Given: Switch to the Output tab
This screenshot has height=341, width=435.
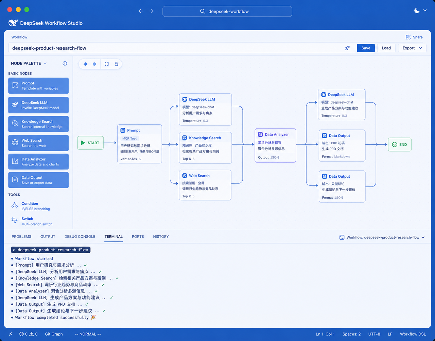Looking at the screenshot, I should click(48, 236).
